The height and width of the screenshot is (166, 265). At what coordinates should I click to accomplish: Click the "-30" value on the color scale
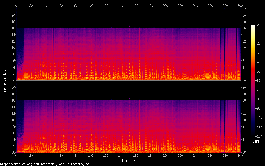[258, 53]
